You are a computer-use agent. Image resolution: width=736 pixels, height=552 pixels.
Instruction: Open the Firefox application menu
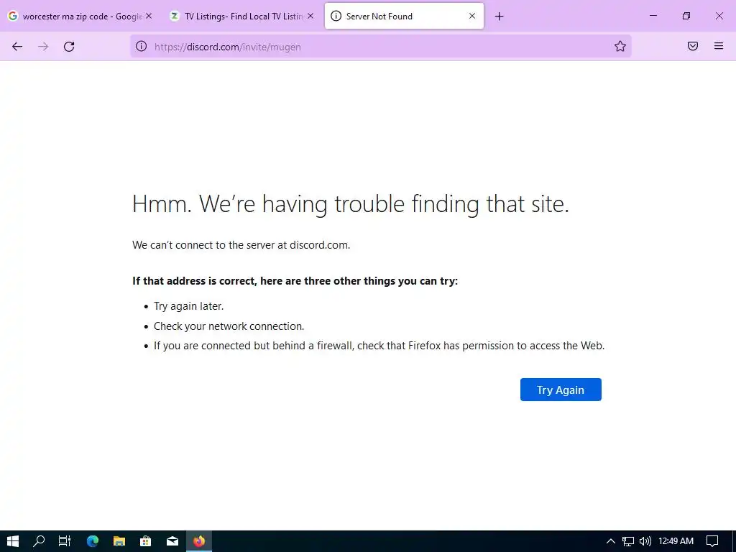coord(719,46)
